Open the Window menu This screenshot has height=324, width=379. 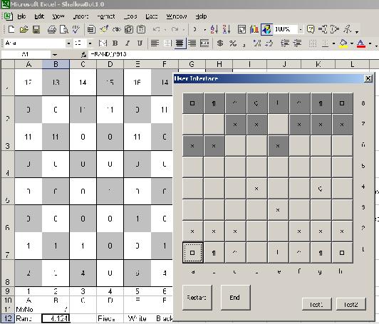177,16
